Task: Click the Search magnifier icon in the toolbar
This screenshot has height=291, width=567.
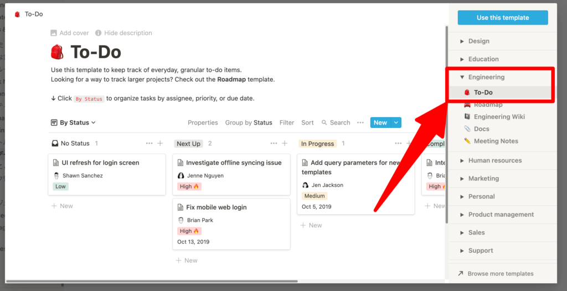Action: [324, 123]
